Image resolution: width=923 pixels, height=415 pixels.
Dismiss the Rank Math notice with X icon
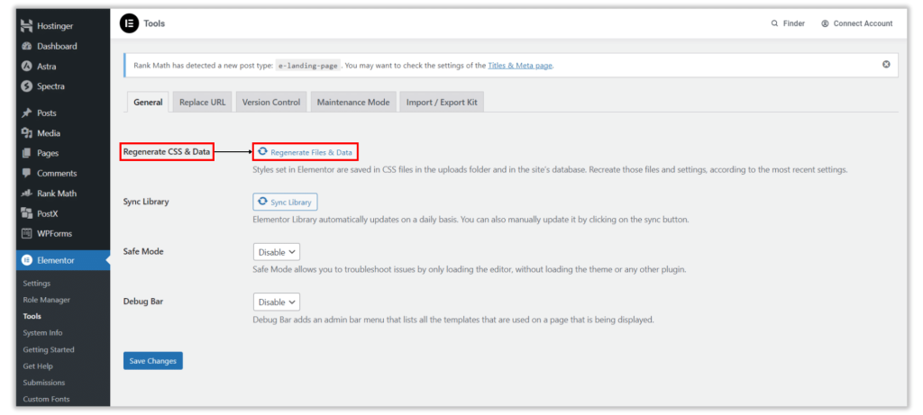point(886,65)
